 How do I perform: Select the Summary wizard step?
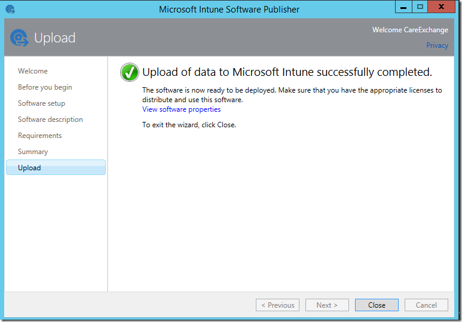point(33,152)
